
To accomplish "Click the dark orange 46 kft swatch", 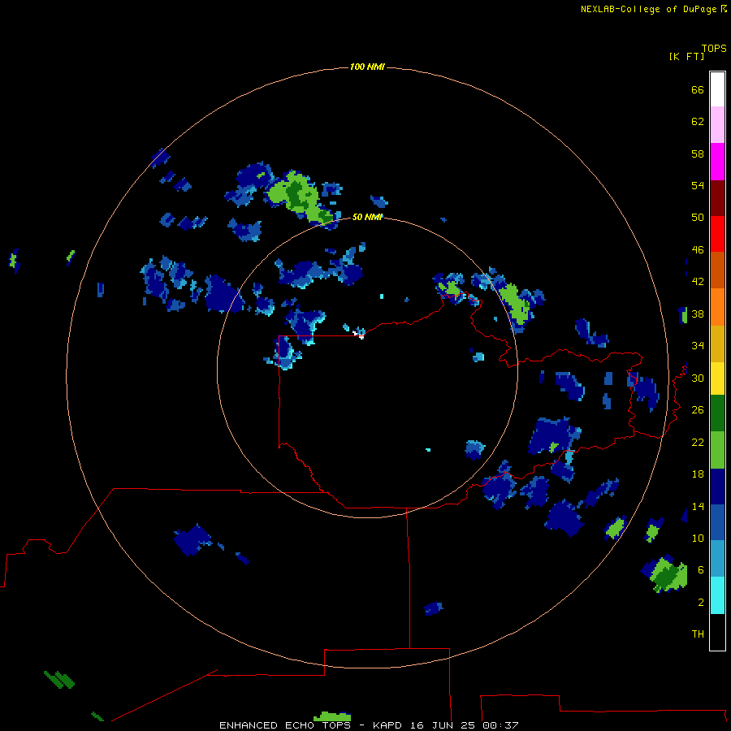I will 717,270.
